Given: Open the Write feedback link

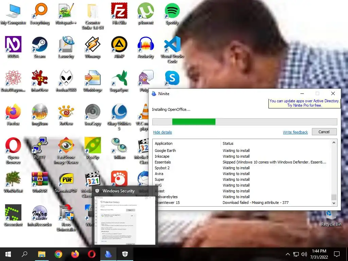Looking at the screenshot, I should point(295,132).
